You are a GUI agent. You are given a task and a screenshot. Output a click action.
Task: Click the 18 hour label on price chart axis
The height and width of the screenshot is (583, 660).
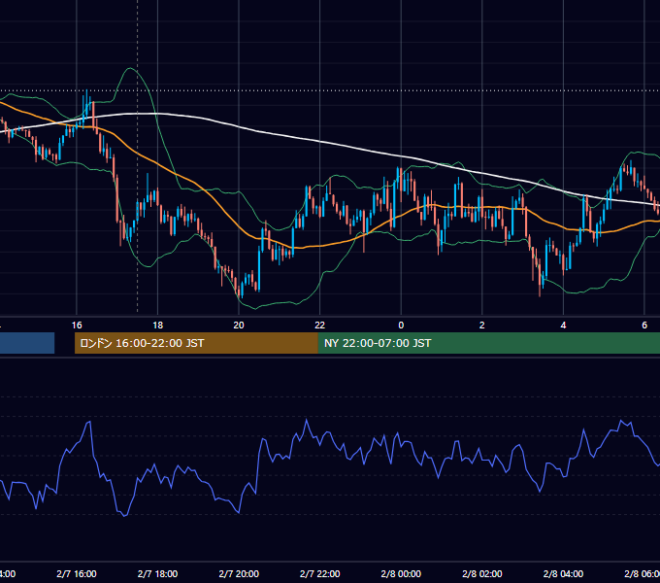pos(157,326)
